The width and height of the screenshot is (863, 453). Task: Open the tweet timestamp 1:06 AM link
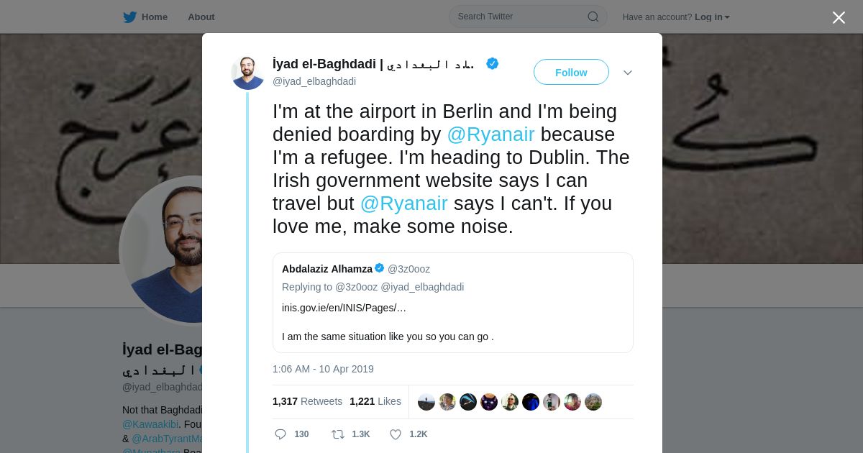323,369
